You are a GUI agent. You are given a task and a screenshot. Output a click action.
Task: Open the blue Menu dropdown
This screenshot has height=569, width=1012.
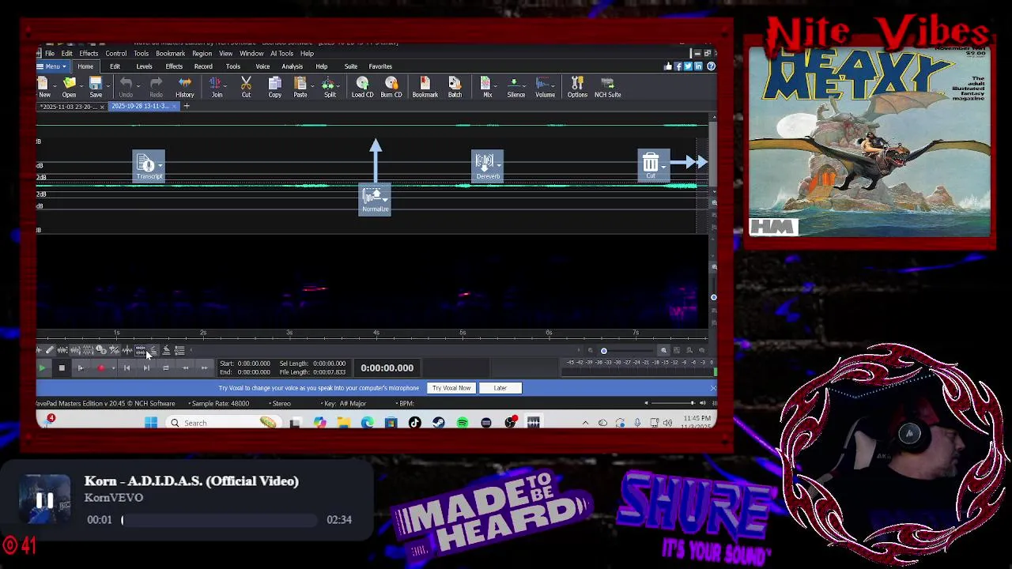[52, 66]
